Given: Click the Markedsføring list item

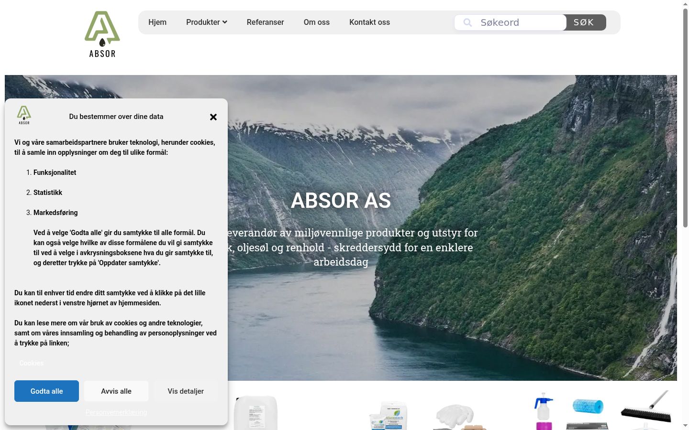Looking at the screenshot, I should tap(56, 213).
